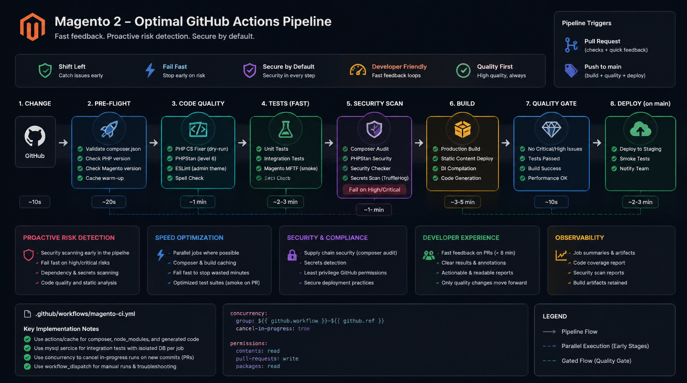Select the '2. PRE-FLIGHT' stage heading

click(109, 104)
